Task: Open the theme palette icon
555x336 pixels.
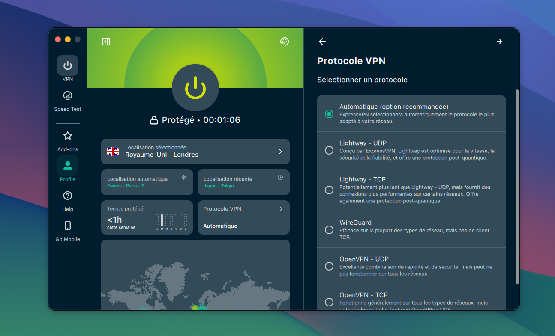Action: tap(285, 42)
